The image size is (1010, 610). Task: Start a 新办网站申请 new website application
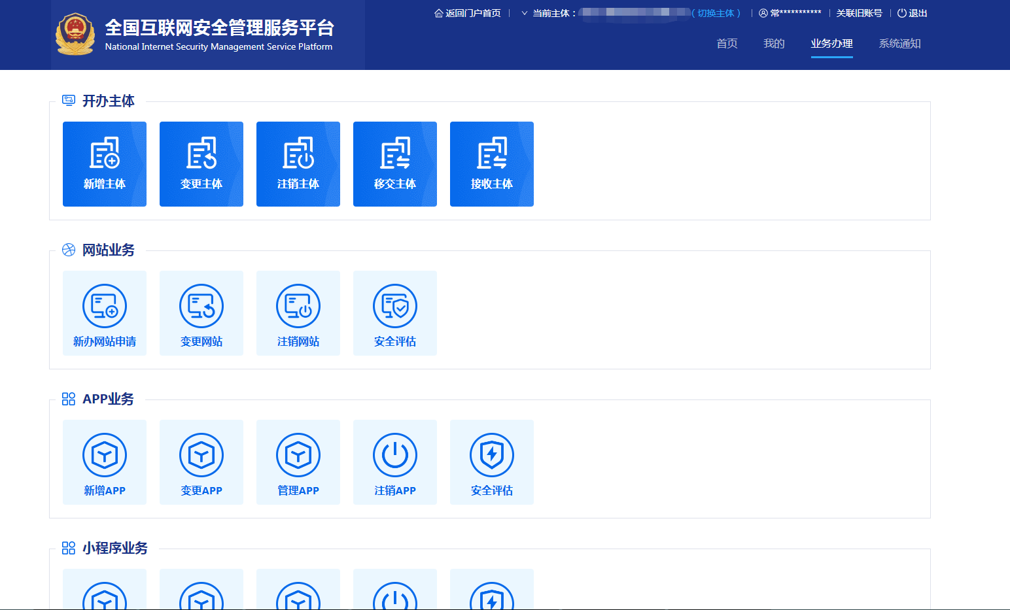104,313
